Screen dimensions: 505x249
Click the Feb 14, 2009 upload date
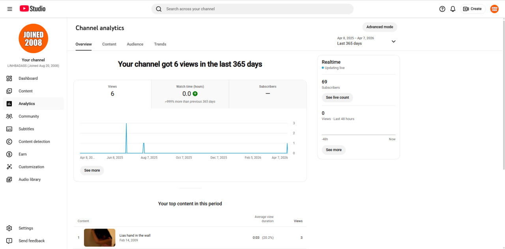click(x=129, y=240)
